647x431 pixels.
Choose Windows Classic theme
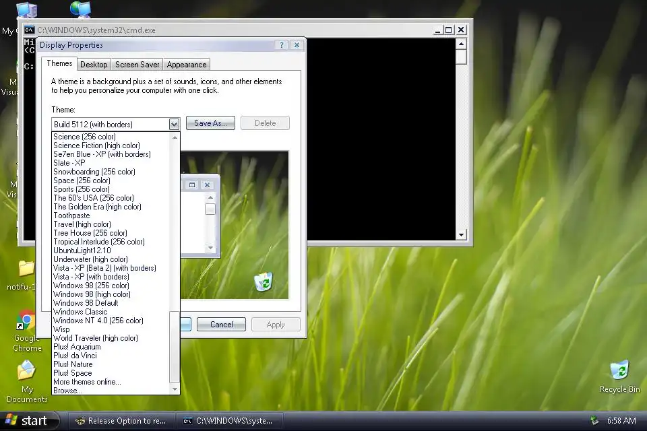click(x=111, y=312)
